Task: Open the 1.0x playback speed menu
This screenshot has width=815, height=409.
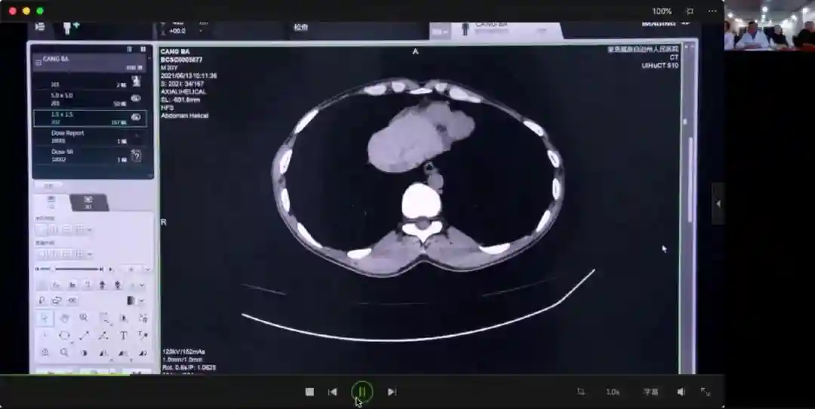Action: pos(613,392)
